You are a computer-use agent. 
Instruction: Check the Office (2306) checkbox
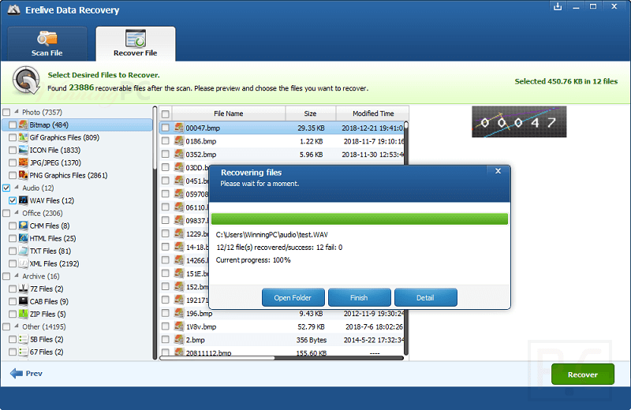6,213
